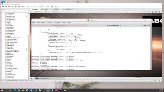
Task: Toggle favorite star for WINDOWS CLIENT
Action: pos(27,16)
